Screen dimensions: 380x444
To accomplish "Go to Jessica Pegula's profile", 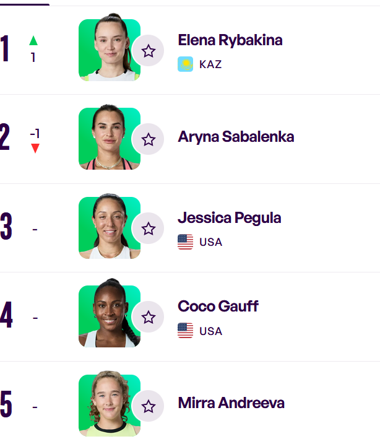I will (x=230, y=218).
